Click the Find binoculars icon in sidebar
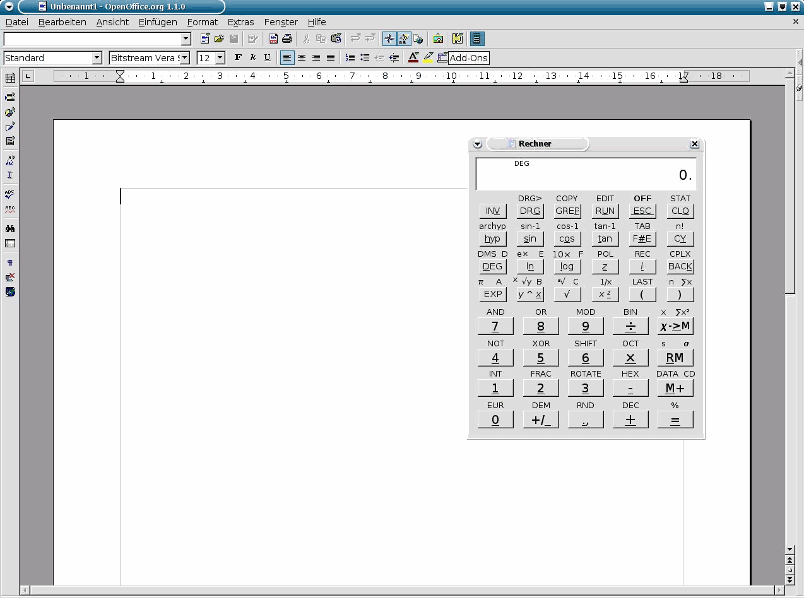Image resolution: width=804 pixels, height=598 pixels. (10, 228)
